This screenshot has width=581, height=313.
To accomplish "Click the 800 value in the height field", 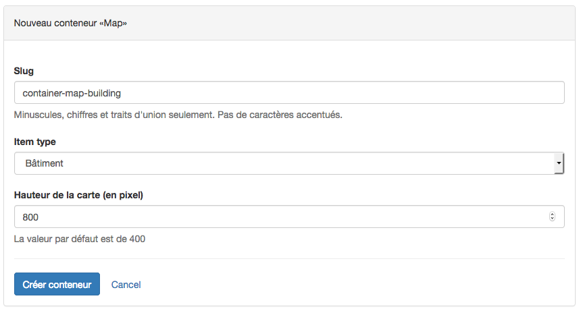I will coord(31,217).
